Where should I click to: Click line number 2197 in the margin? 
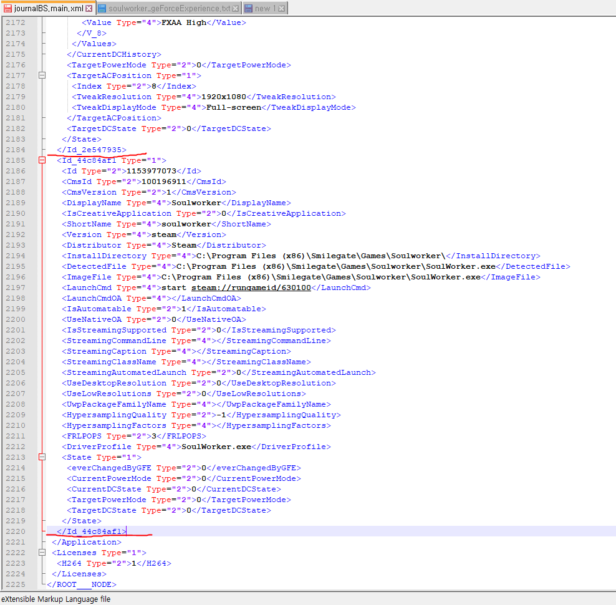(16, 288)
